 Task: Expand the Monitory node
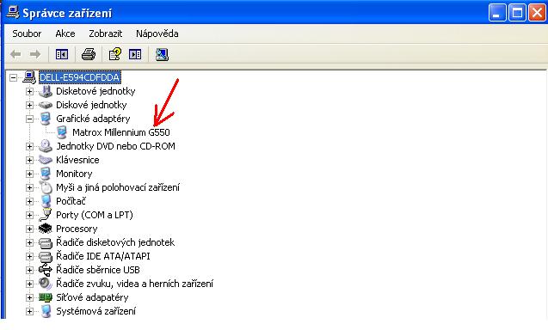tap(29, 174)
